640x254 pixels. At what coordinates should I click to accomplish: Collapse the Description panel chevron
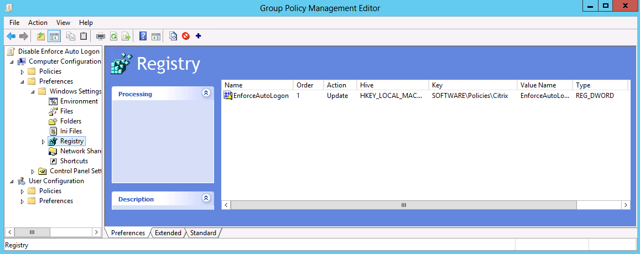pos(206,198)
